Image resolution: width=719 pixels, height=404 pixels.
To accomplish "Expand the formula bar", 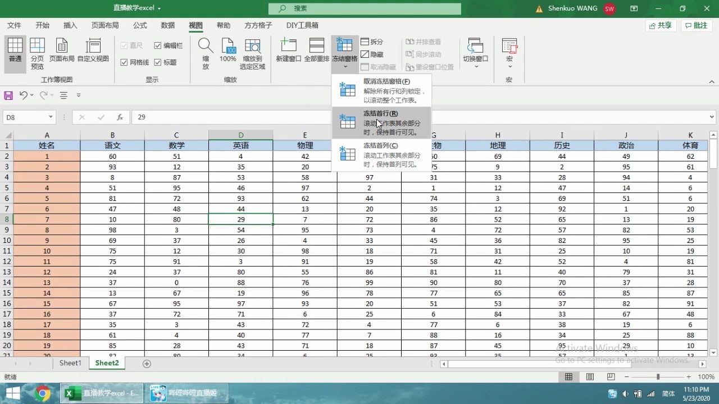I will click(712, 117).
